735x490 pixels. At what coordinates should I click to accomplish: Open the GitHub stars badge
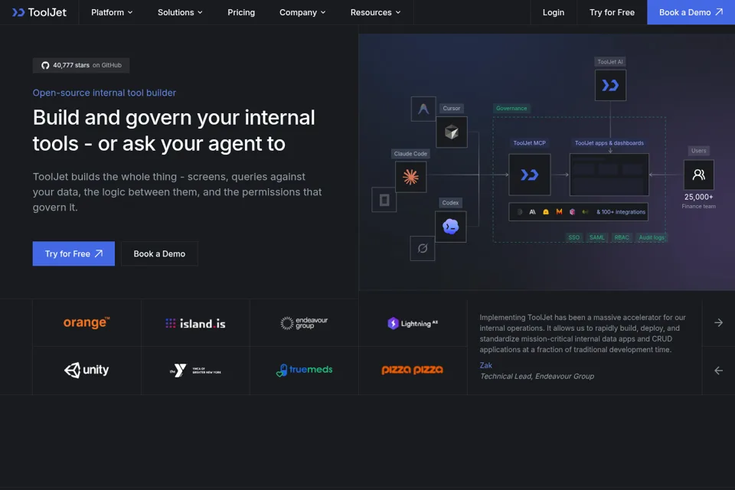tap(81, 65)
